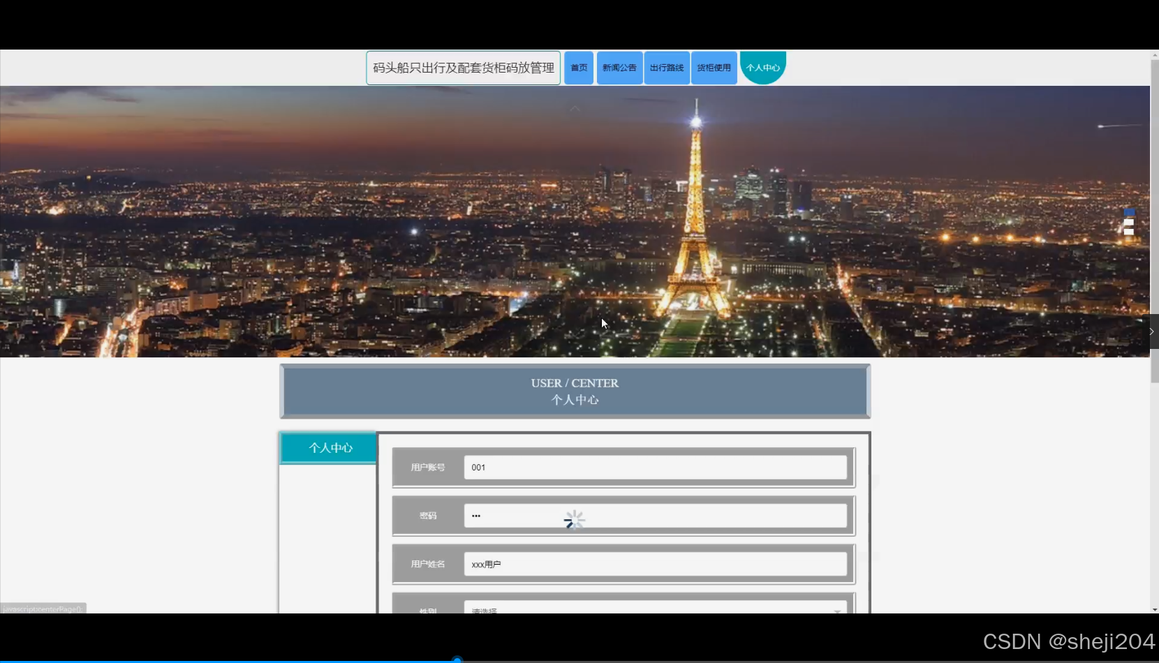Click the site title 码头船只出行及配套货柜码放管理
Image resolution: width=1159 pixels, height=663 pixels.
464,68
